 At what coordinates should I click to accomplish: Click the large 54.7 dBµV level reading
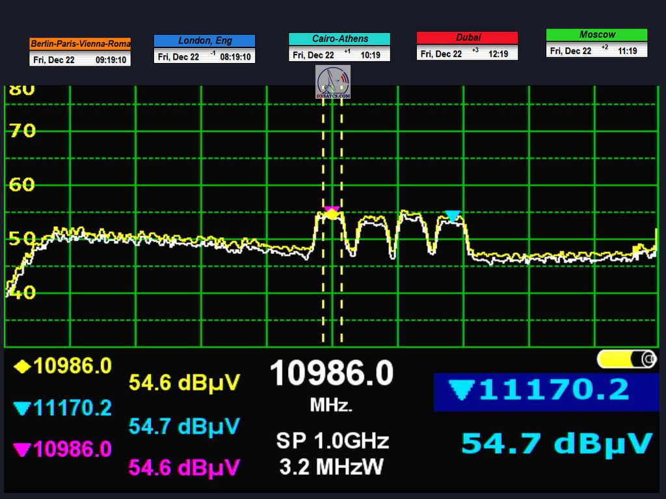point(556,443)
